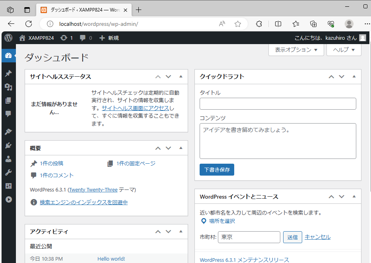Open the Users icon in sidebar
The width and height of the screenshot is (371, 263).
pyautogui.click(x=8, y=159)
